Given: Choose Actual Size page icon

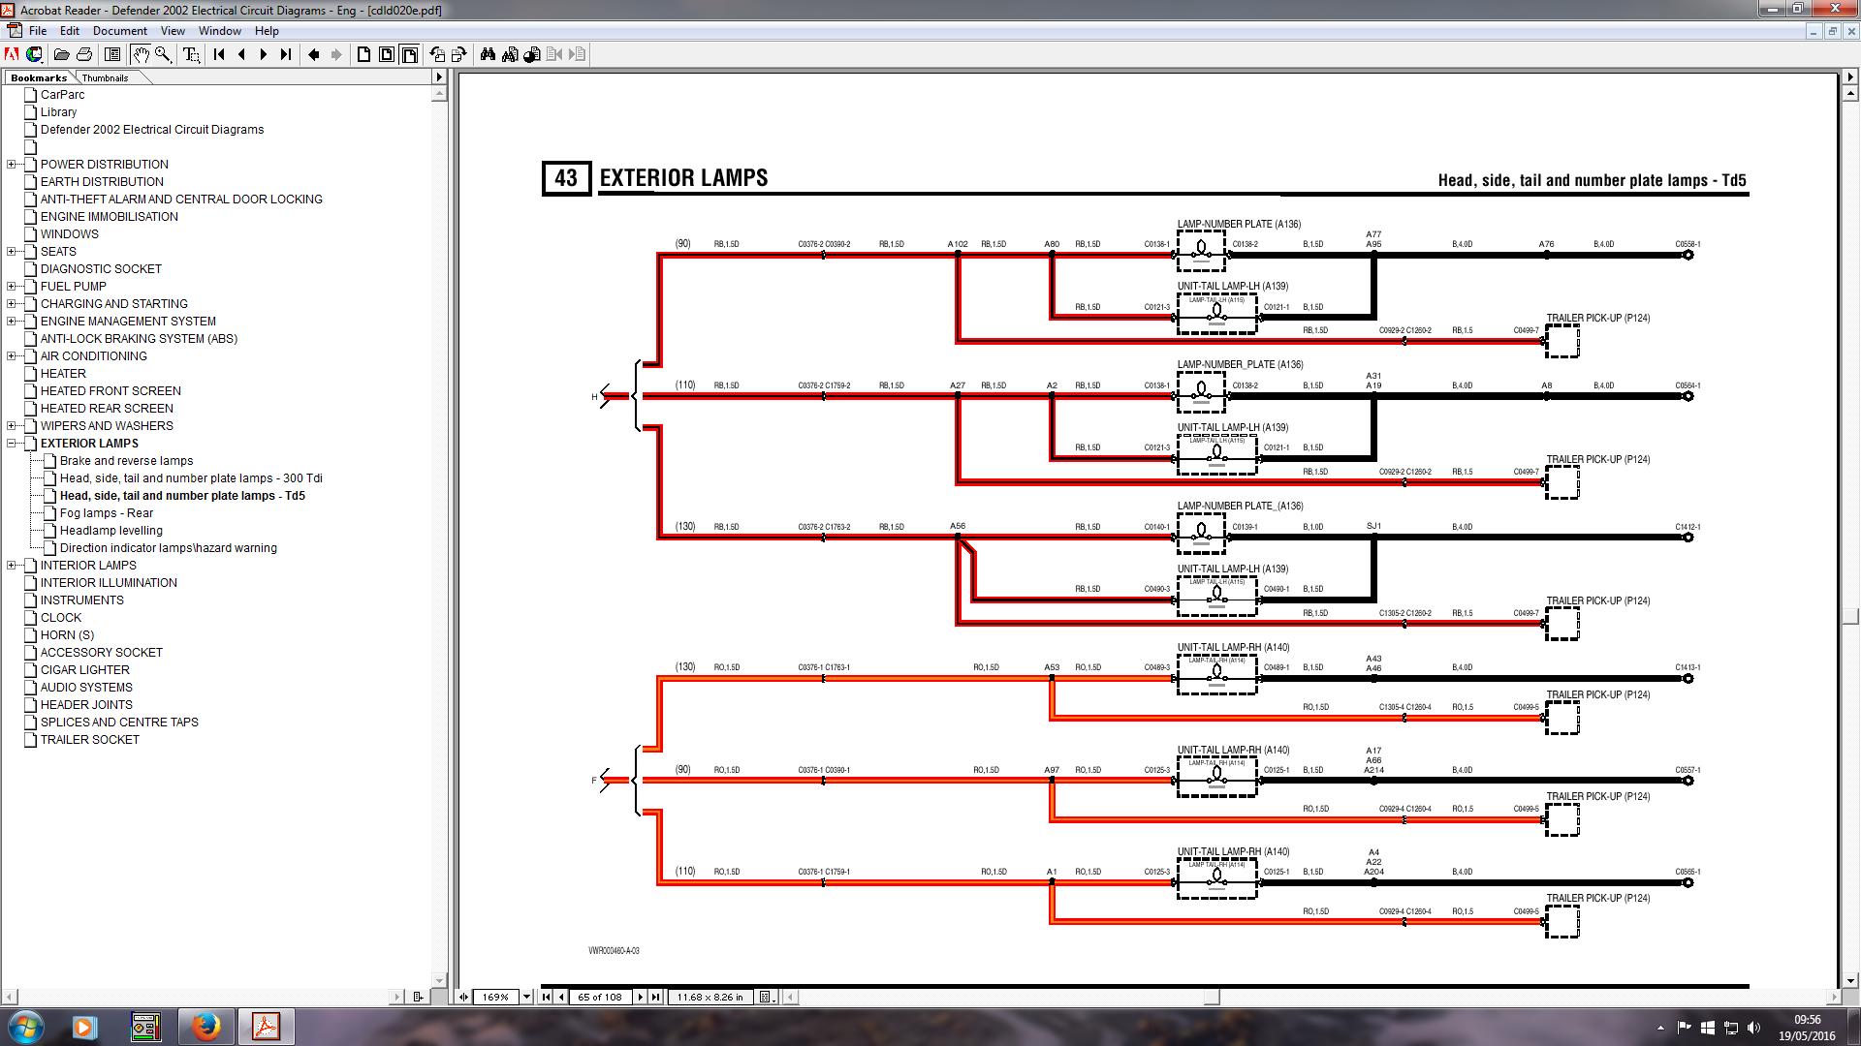Looking at the screenshot, I should (363, 54).
